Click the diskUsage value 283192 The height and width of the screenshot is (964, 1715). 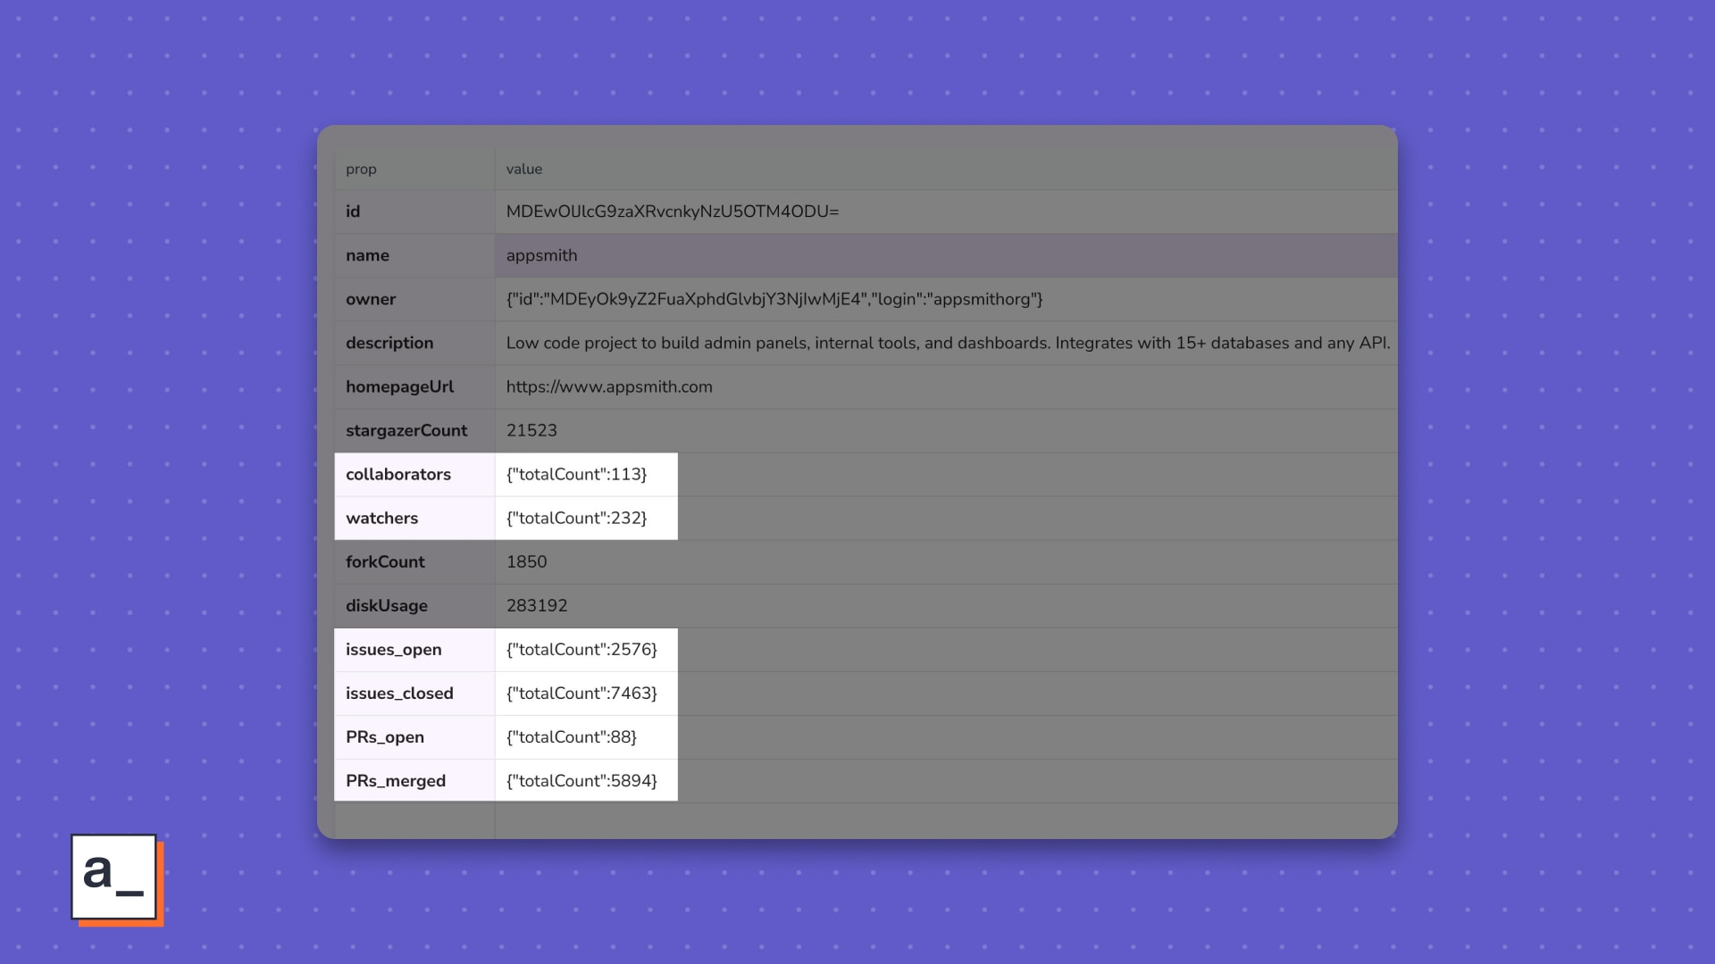536,605
